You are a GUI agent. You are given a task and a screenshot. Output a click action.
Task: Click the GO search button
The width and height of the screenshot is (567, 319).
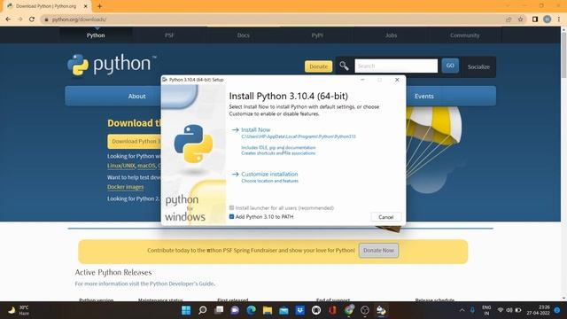450,66
